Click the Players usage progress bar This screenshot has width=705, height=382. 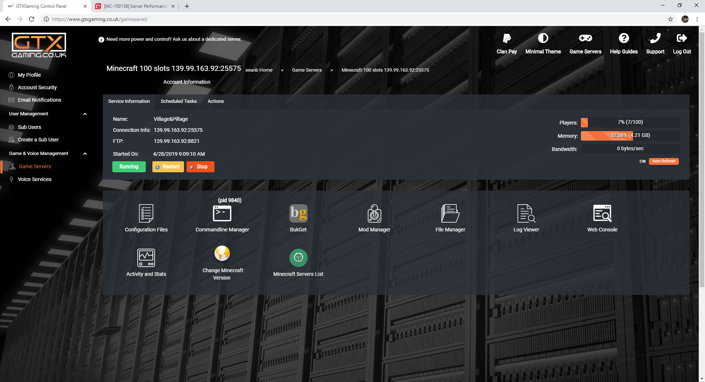[x=630, y=122]
